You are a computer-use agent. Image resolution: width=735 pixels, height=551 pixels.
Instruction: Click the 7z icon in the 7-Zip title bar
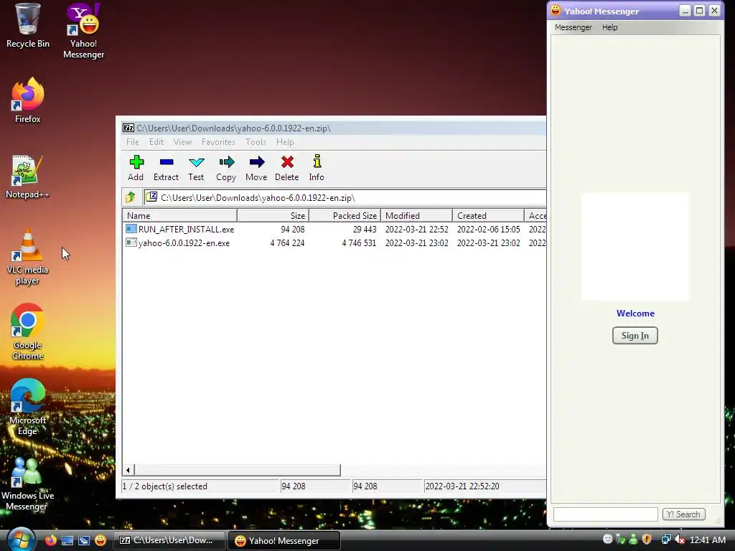pyautogui.click(x=128, y=128)
